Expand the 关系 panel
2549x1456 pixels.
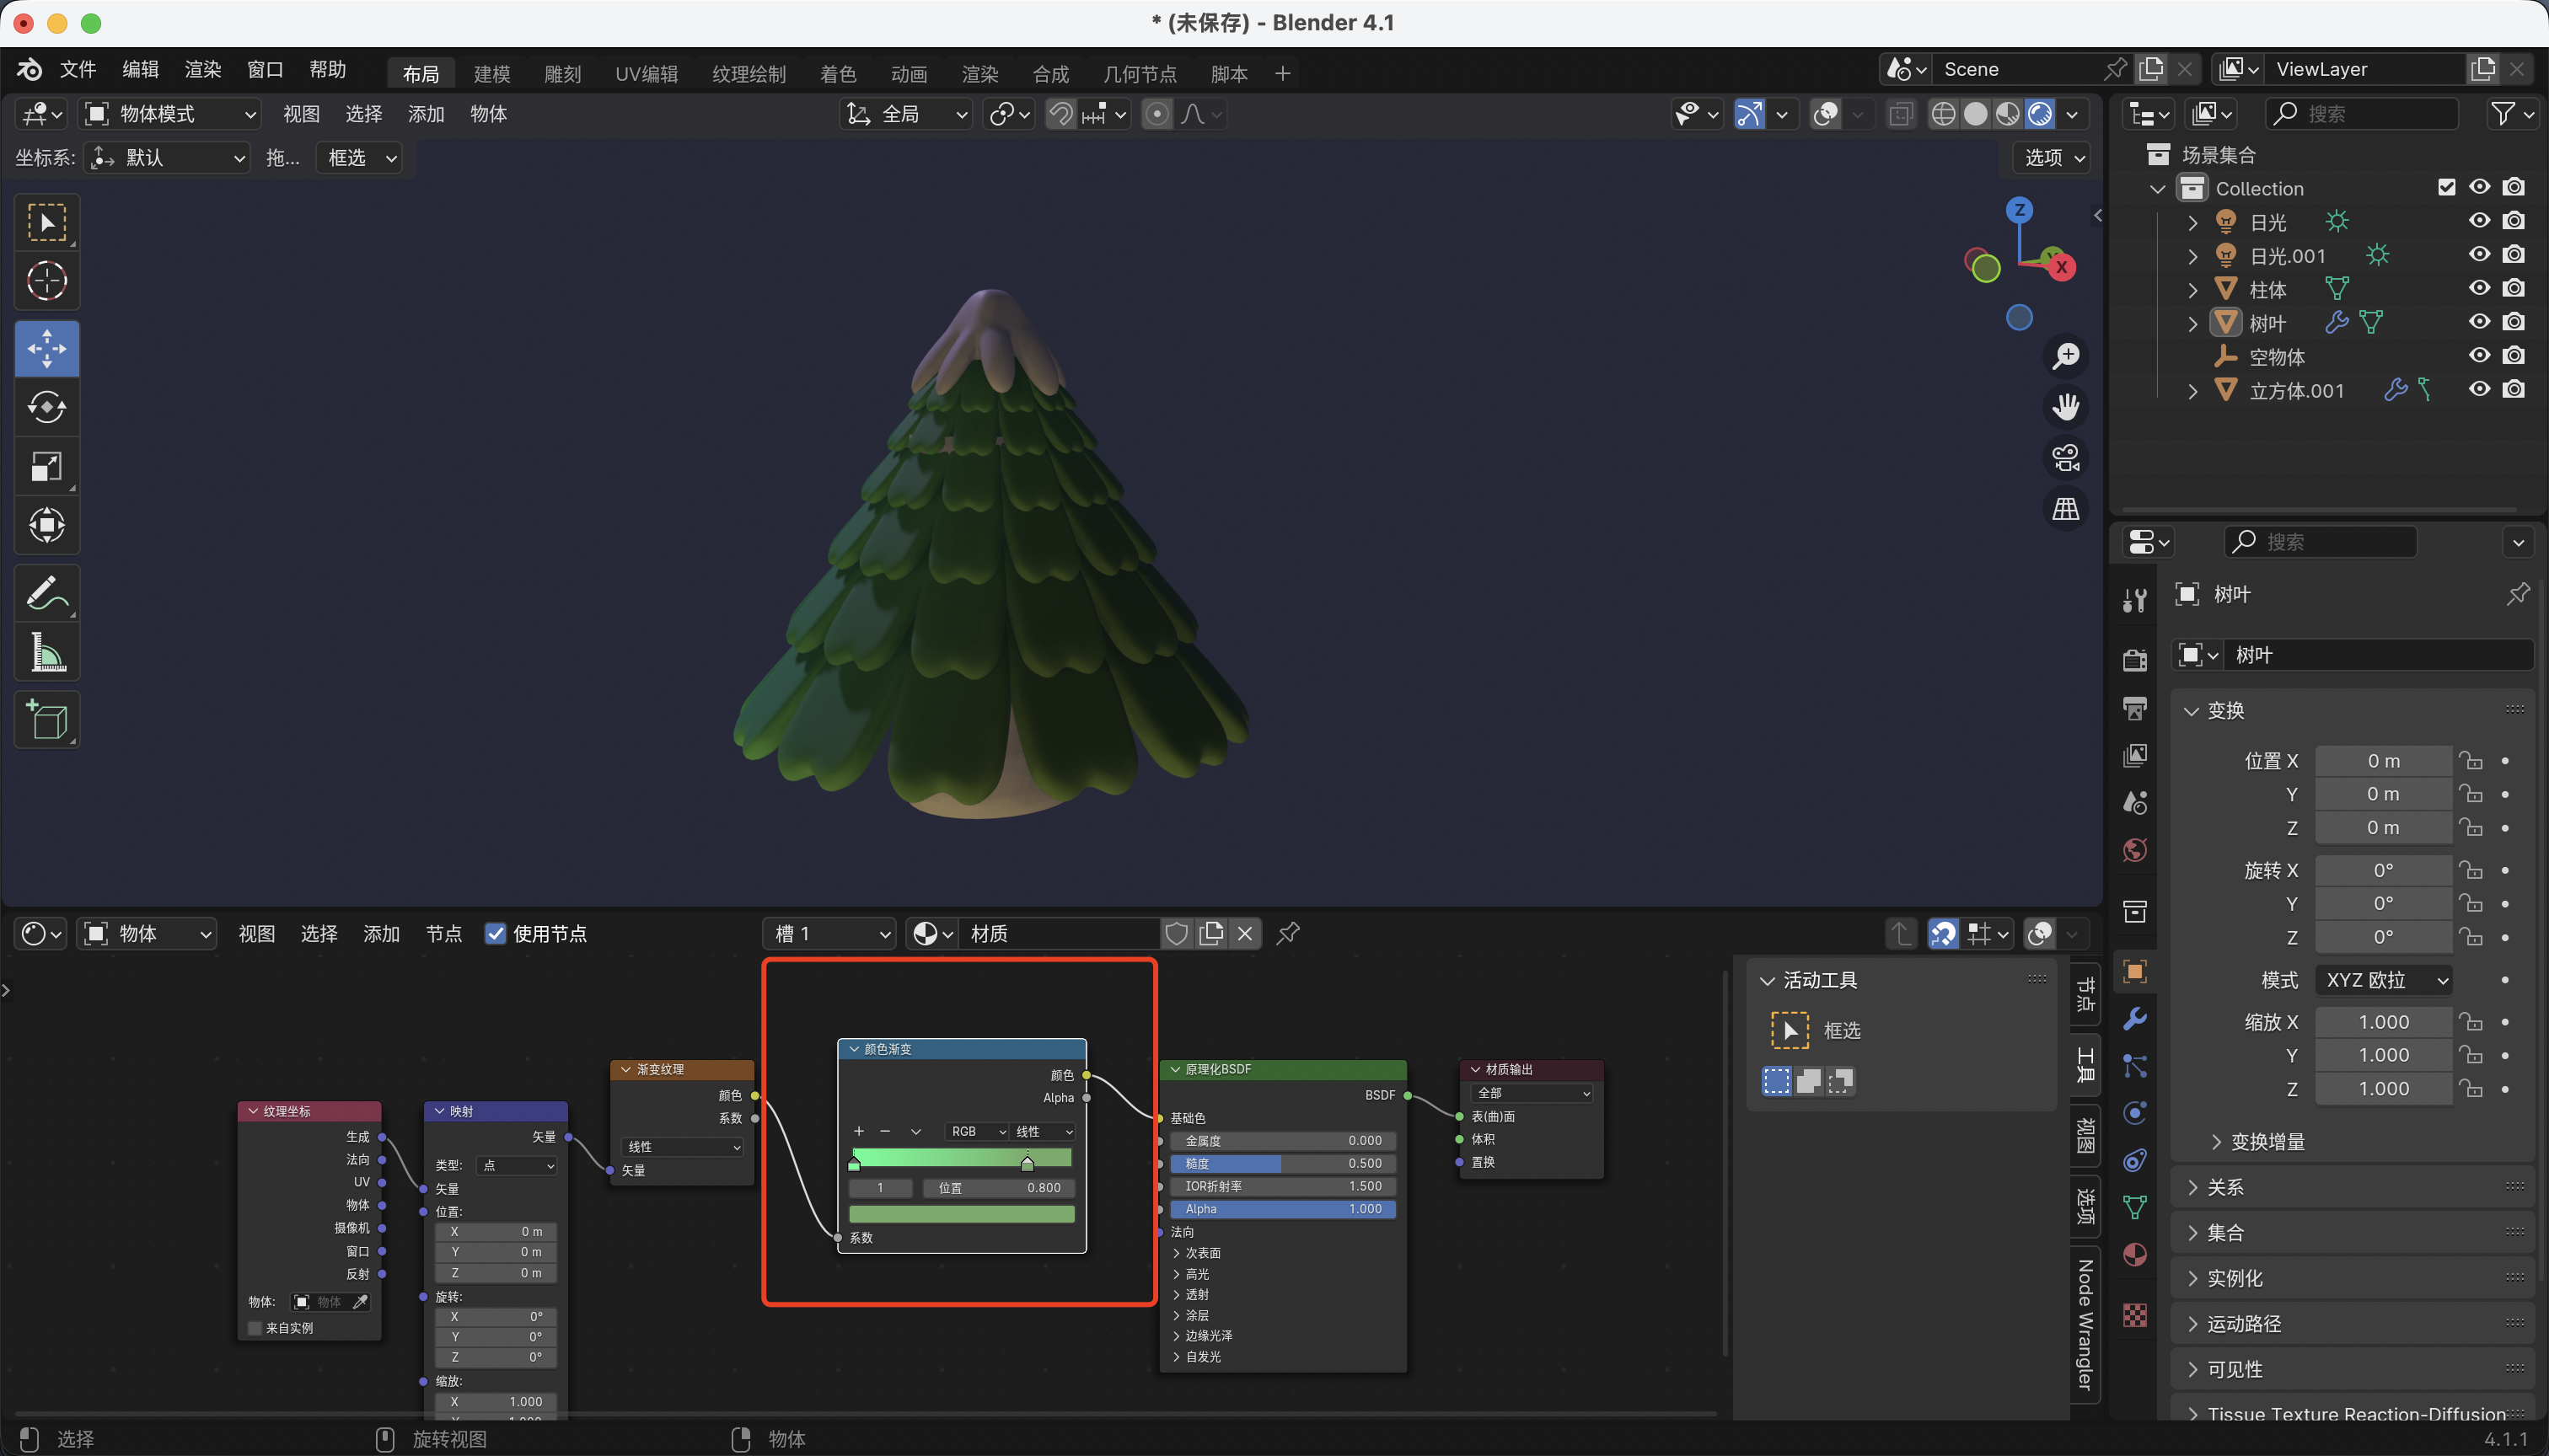(x=2224, y=1187)
